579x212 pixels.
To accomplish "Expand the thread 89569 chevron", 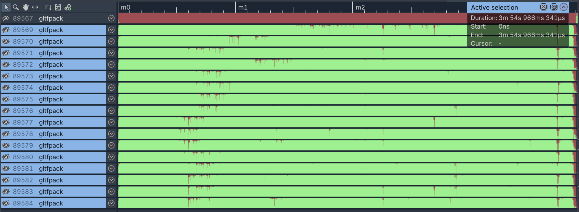I will (111, 30).
